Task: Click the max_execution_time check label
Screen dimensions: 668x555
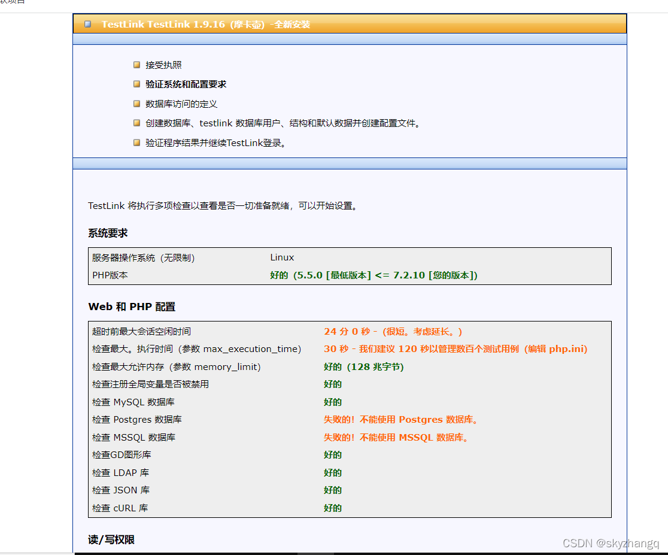Action: pos(197,349)
